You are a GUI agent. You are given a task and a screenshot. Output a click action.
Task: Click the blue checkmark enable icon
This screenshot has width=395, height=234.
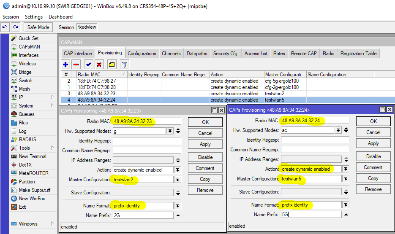(88, 65)
